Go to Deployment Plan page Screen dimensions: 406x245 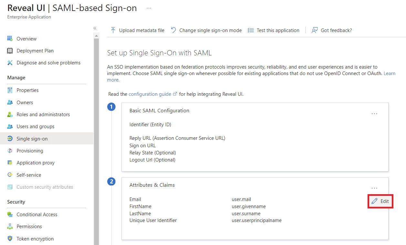coord(47,50)
